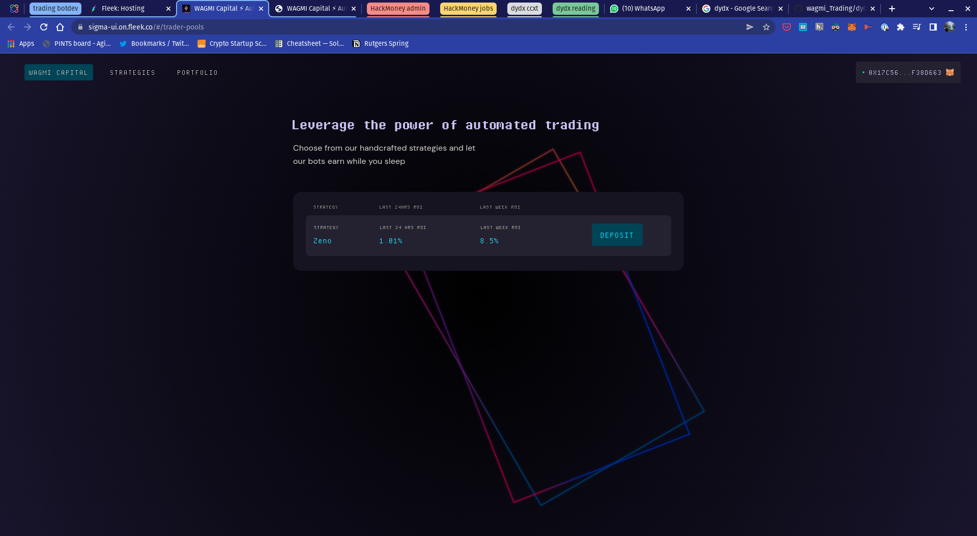Click the browser forward arrow
Screen dimensions: 977x536
[27, 27]
